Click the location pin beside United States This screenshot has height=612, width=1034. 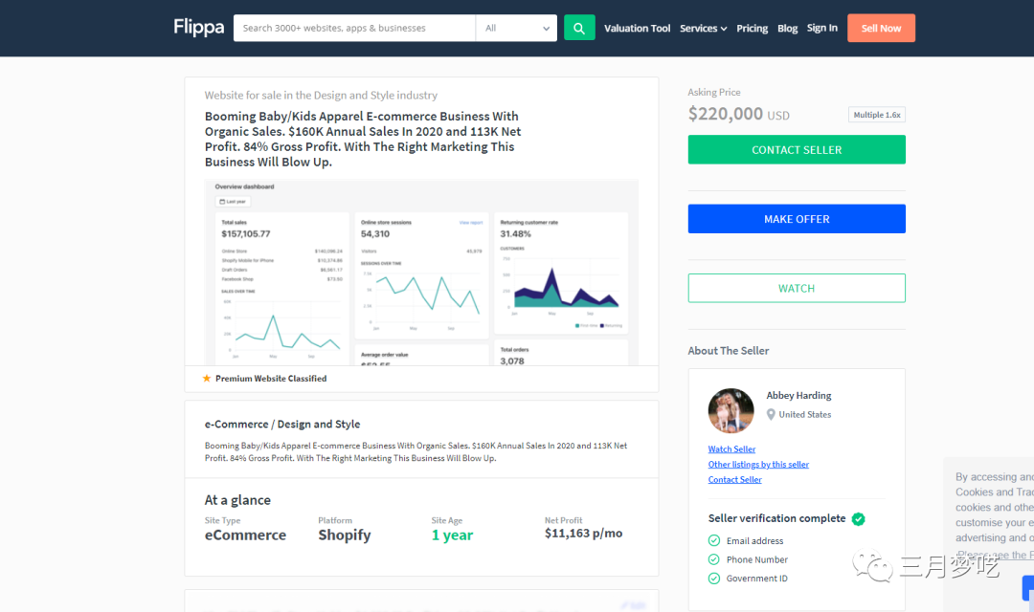tap(771, 415)
